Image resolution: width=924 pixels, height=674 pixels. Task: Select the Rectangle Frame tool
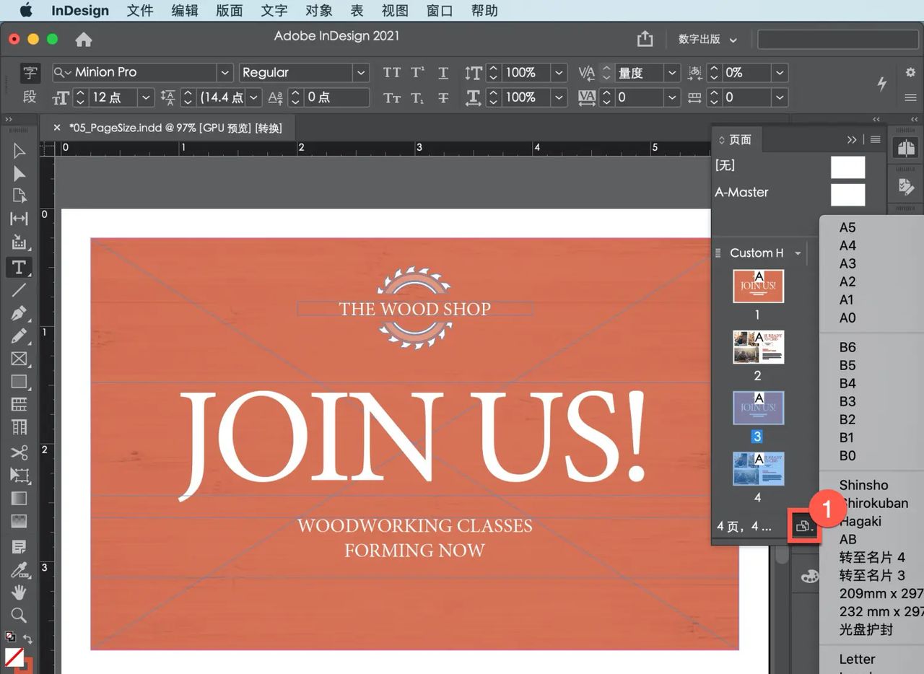point(19,359)
